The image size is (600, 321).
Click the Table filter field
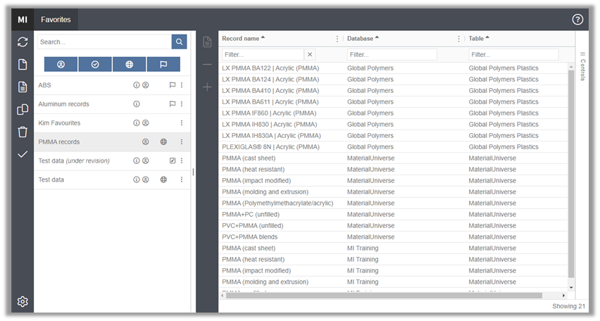[513, 54]
